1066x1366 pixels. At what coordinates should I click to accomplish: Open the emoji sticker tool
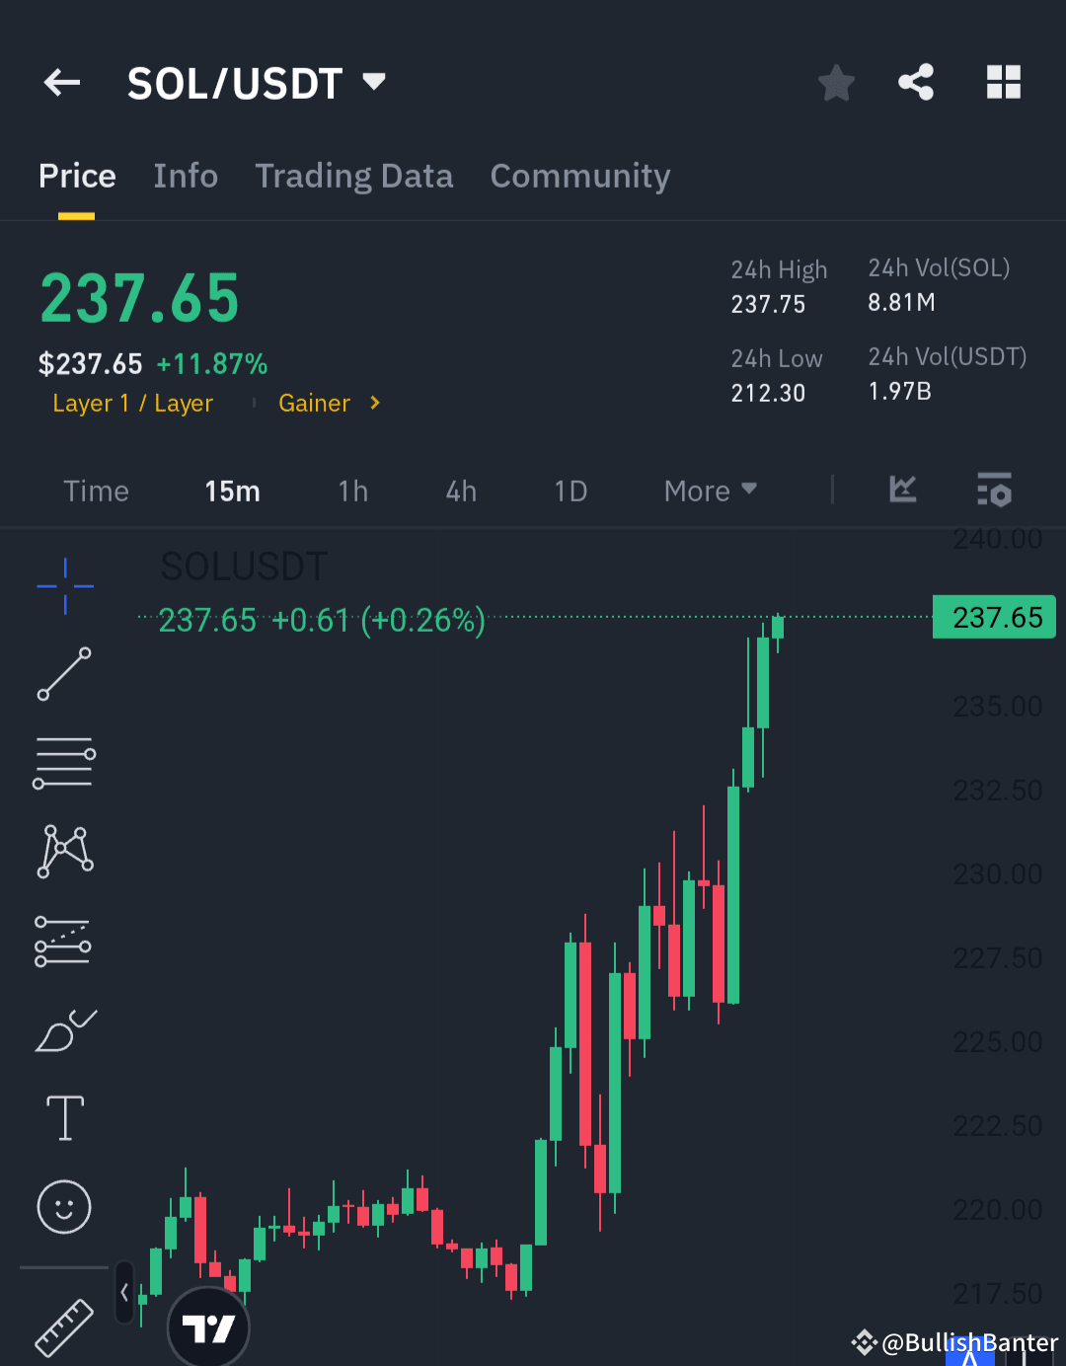click(x=63, y=1206)
